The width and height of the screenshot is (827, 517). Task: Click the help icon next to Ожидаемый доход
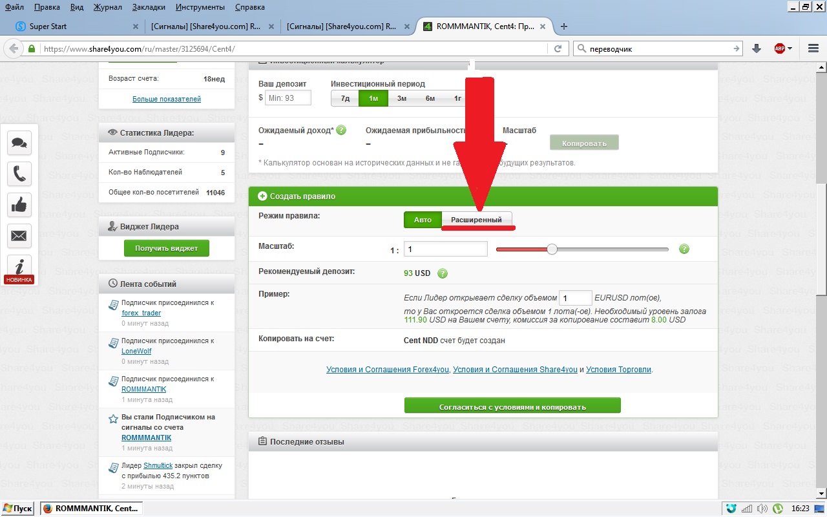[341, 130]
